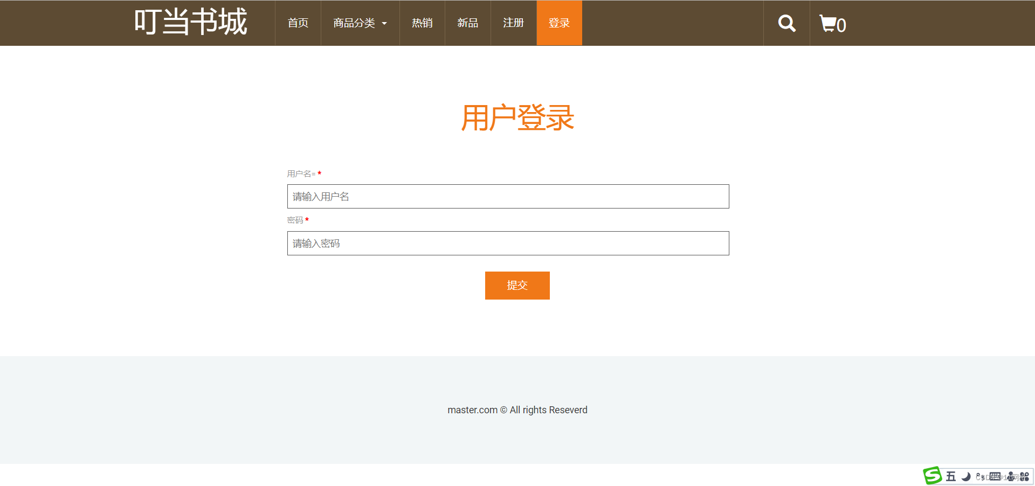Switch the 五 Wubi input mode
The width and height of the screenshot is (1035, 486).
pyautogui.click(x=950, y=476)
